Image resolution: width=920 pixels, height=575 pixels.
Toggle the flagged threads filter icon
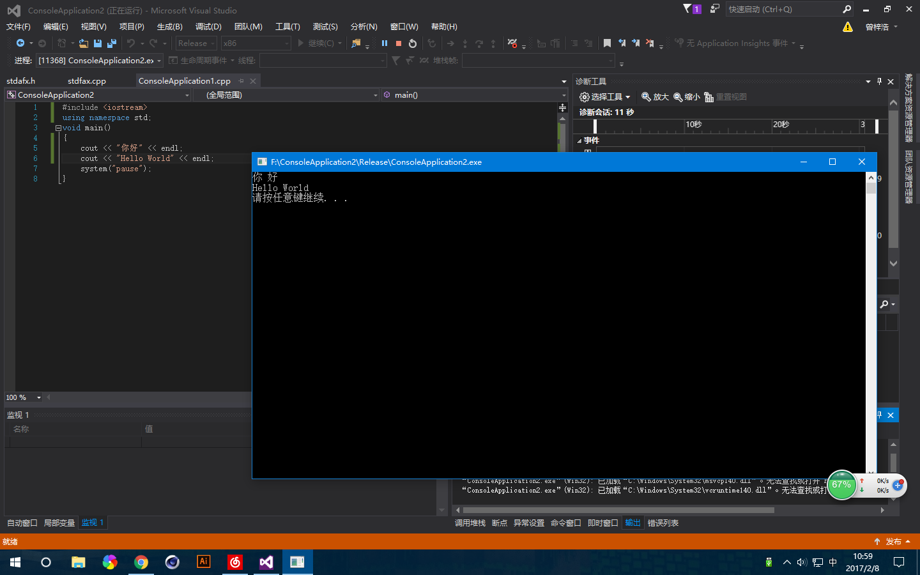pyautogui.click(x=410, y=61)
